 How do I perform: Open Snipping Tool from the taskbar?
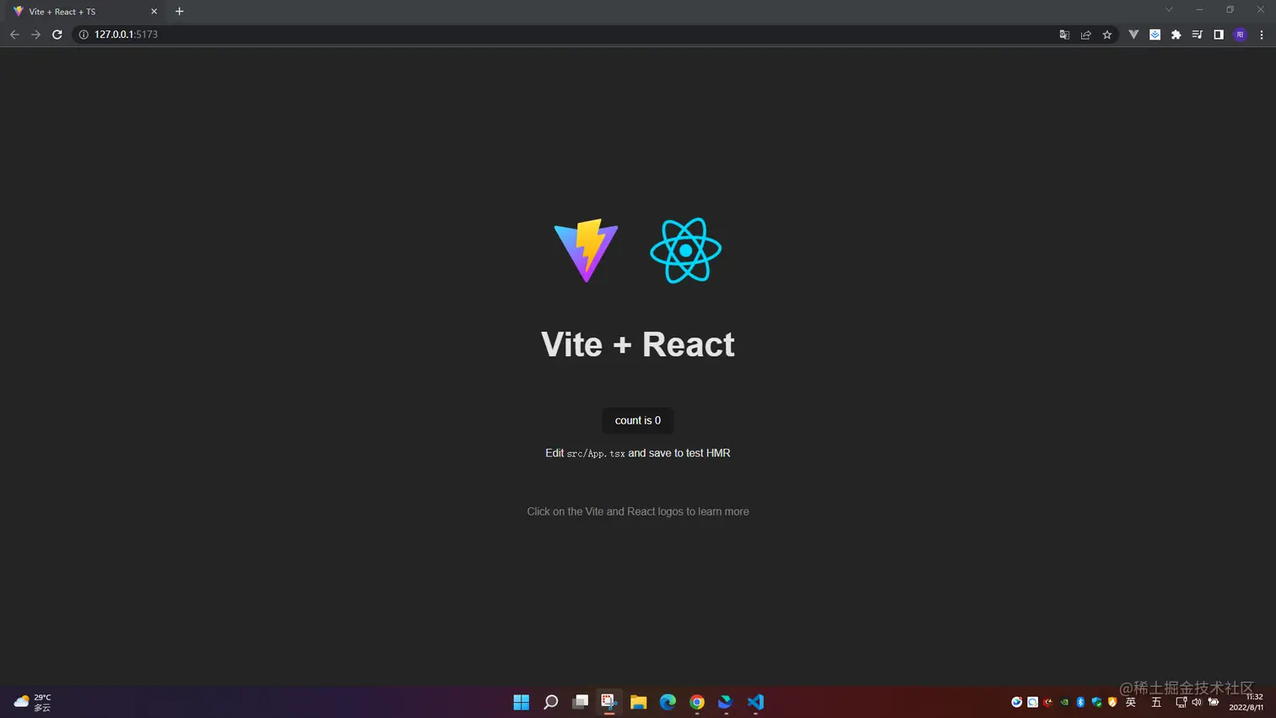(609, 702)
